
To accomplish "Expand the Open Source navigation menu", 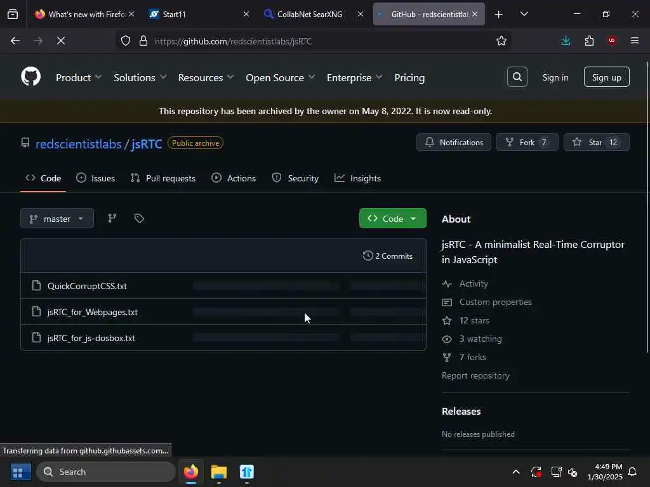I will click(280, 77).
